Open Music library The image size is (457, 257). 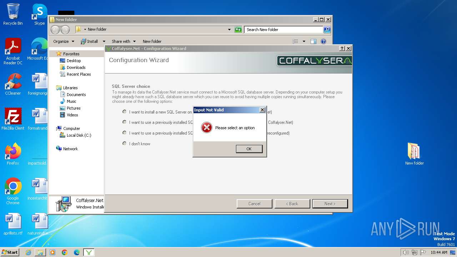pyautogui.click(x=71, y=101)
